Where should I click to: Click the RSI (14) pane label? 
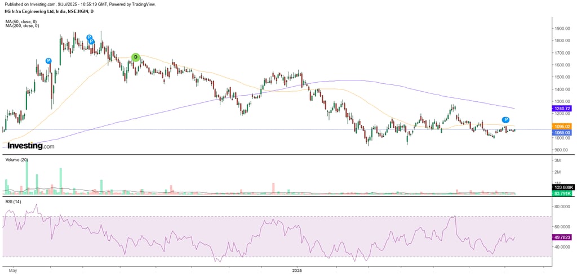pyautogui.click(x=12, y=201)
